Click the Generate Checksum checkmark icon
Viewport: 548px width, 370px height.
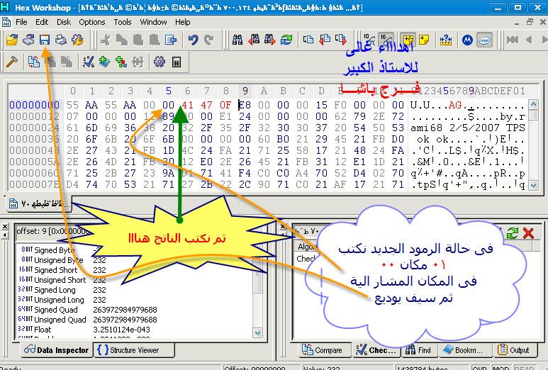click(x=88, y=62)
